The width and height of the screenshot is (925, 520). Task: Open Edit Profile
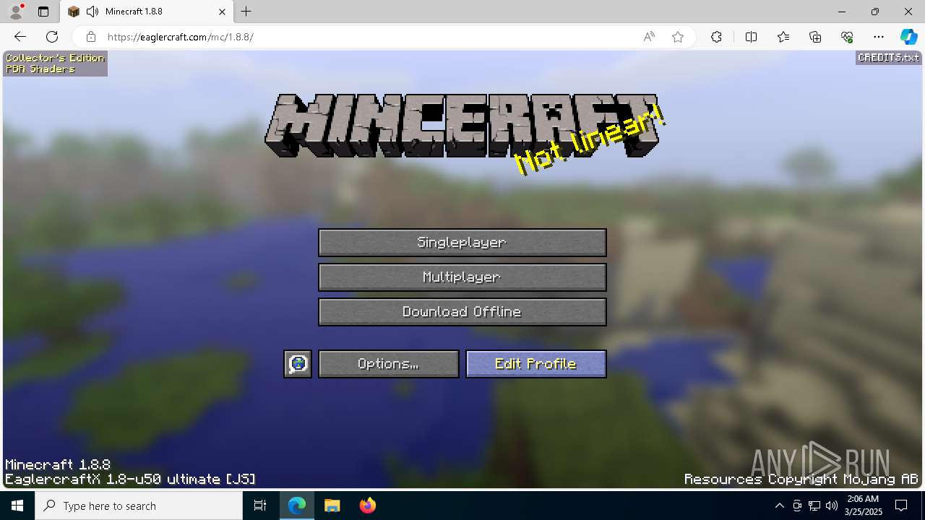click(535, 364)
